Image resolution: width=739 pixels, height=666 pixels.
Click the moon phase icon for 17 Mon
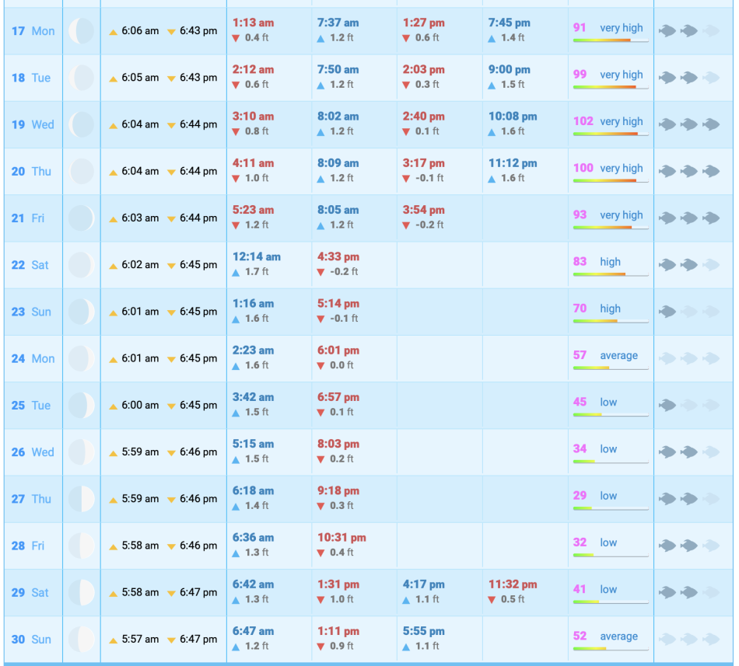(x=81, y=31)
